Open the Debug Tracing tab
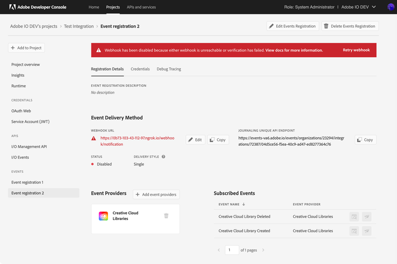397x264 pixels. point(169,69)
